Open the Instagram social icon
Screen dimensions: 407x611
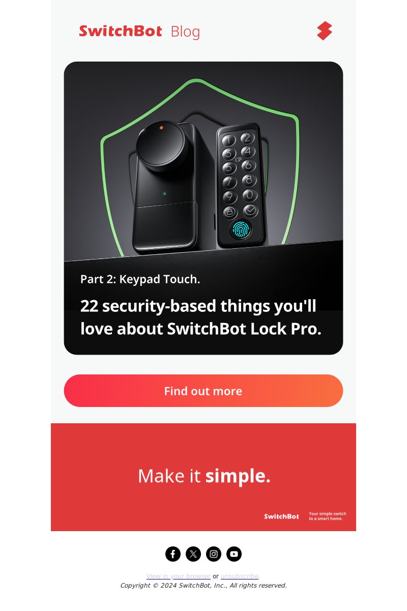point(214,554)
